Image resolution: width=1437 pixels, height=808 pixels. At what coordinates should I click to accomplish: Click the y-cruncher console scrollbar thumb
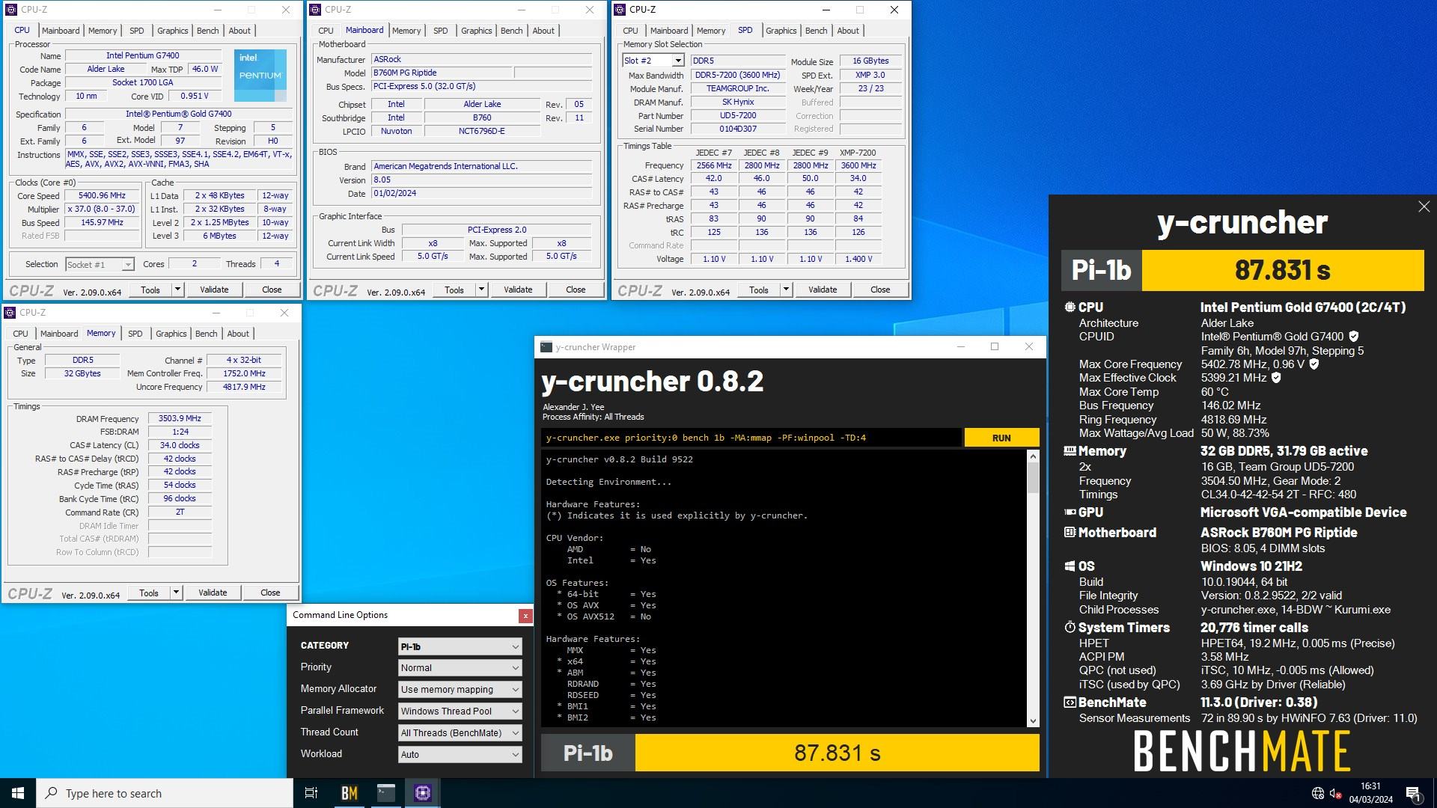click(1033, 477)
